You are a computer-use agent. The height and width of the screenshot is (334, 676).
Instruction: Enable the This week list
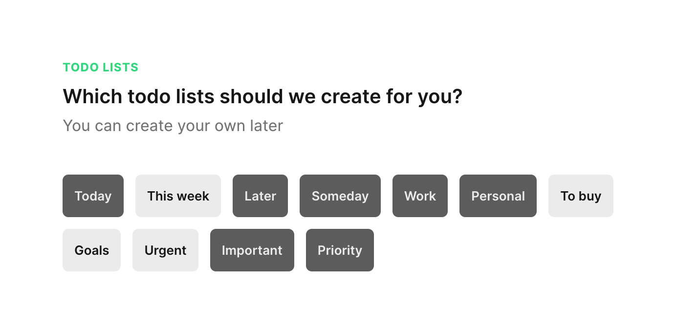[x=178, y=196]
